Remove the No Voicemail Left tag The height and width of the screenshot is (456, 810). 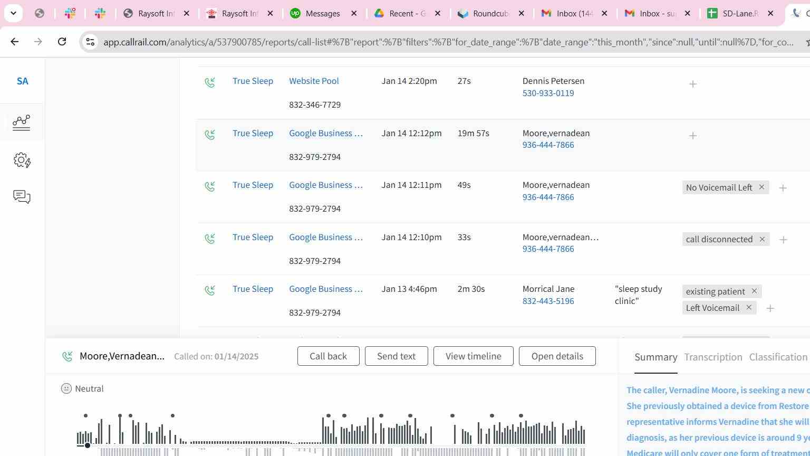[x=761, y=187]
